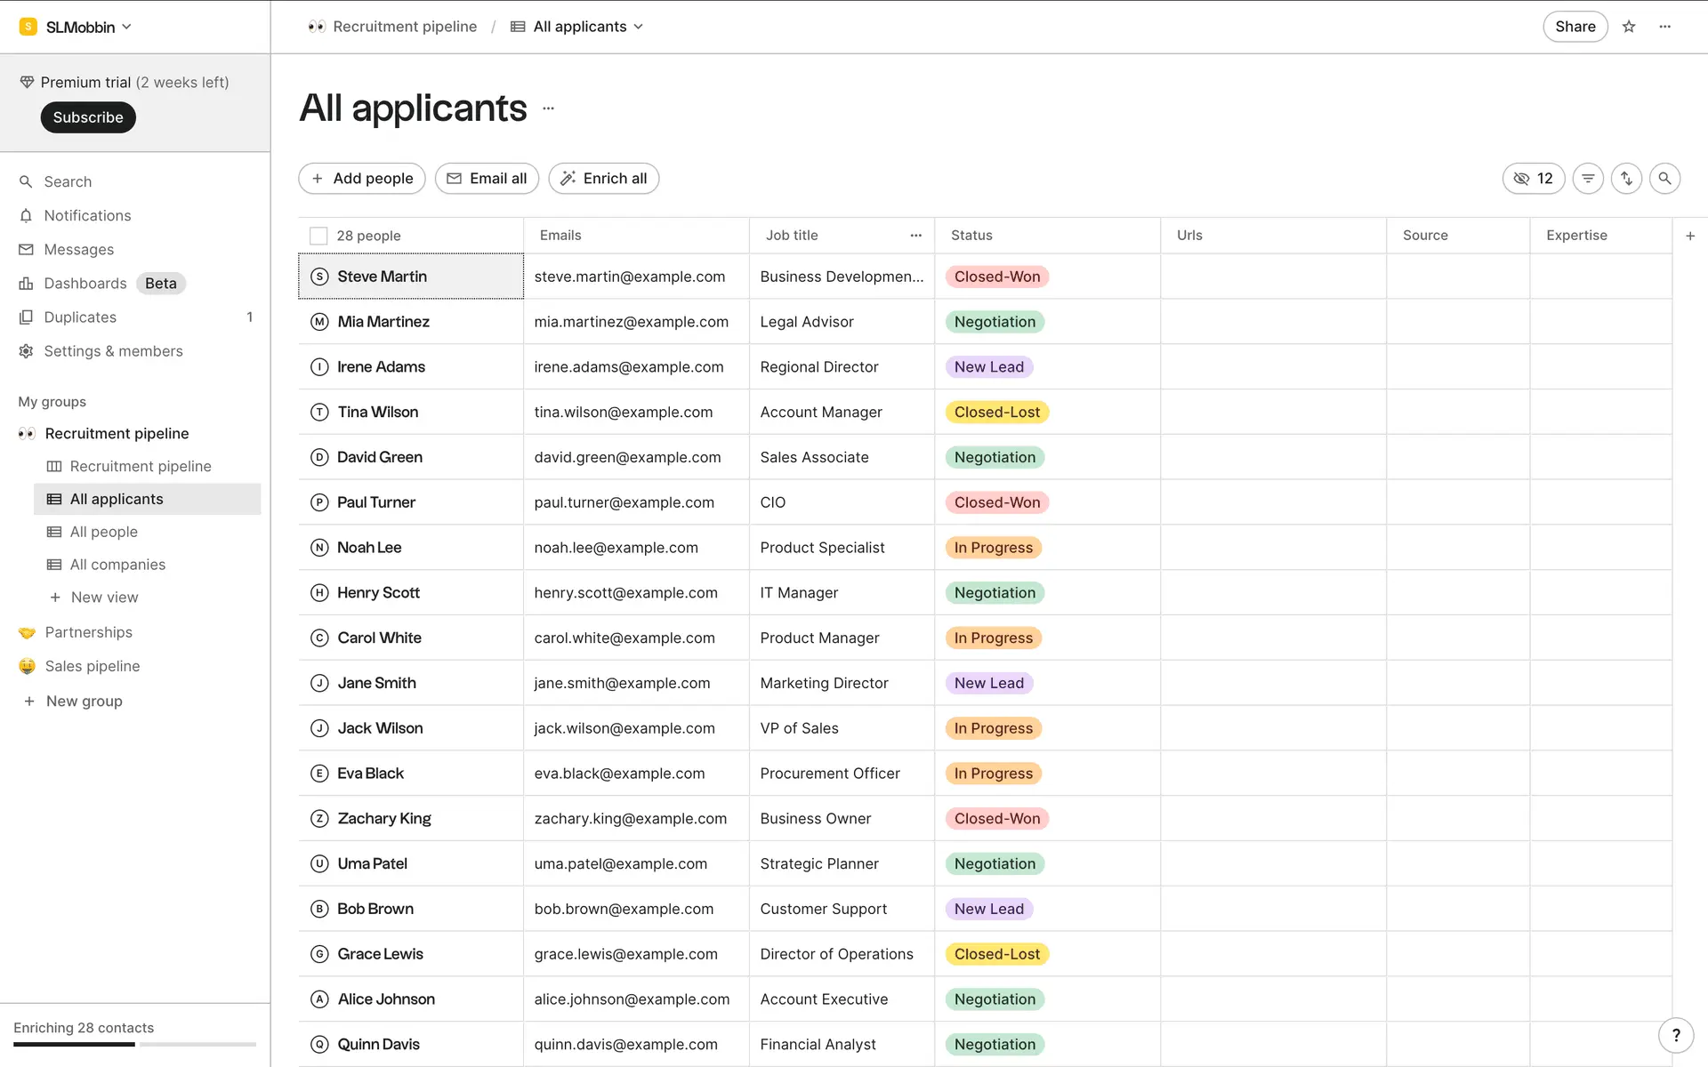Show the 12 hidden columns
The width and height of the screenshot is (1708, 1067).
point(1533,179)
